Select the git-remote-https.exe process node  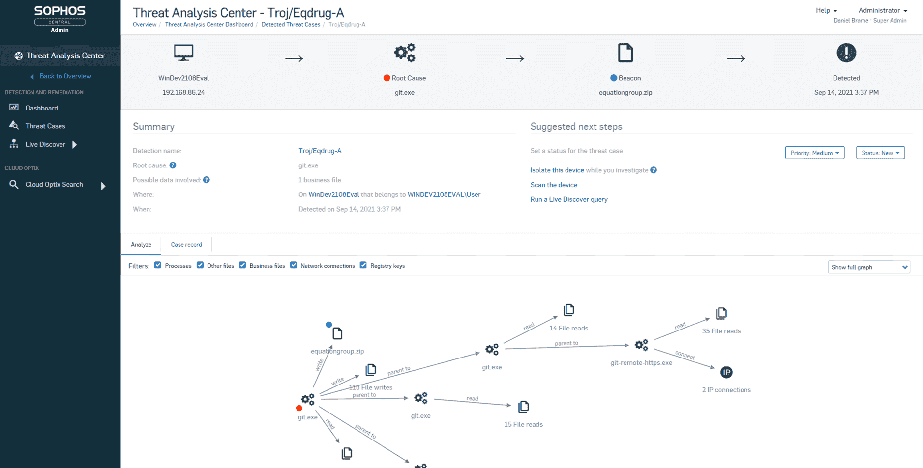(641, 345)
